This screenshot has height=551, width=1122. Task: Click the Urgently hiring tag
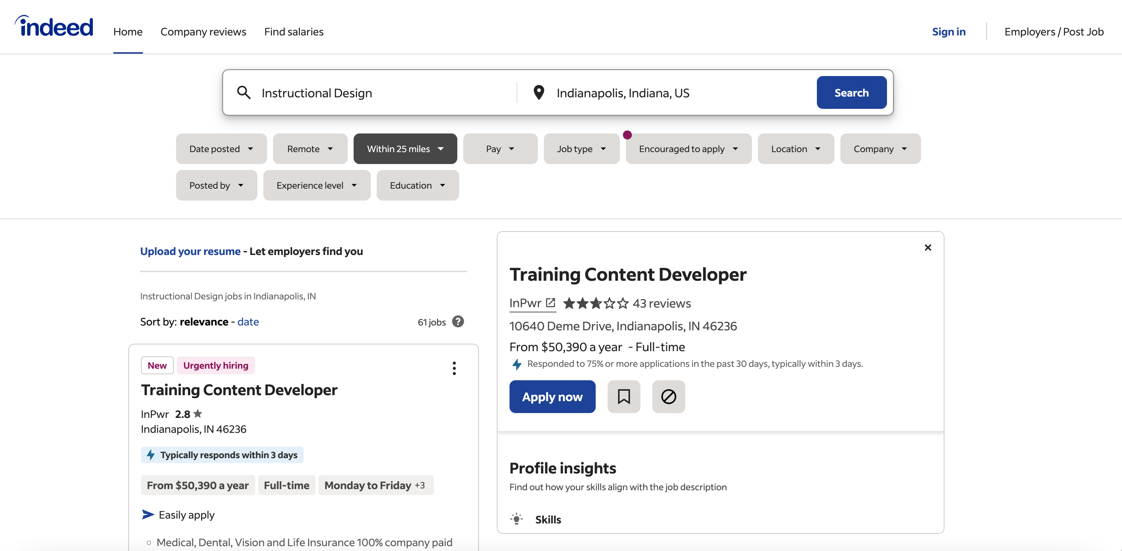(x=216, y=366)
